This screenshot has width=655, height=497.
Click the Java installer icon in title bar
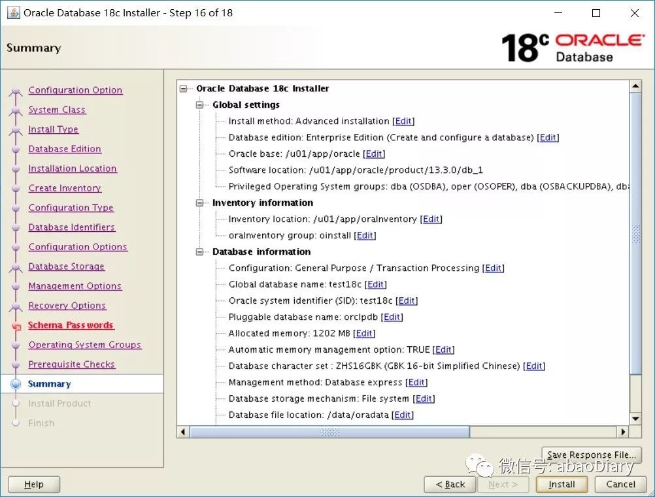(13, 13)
